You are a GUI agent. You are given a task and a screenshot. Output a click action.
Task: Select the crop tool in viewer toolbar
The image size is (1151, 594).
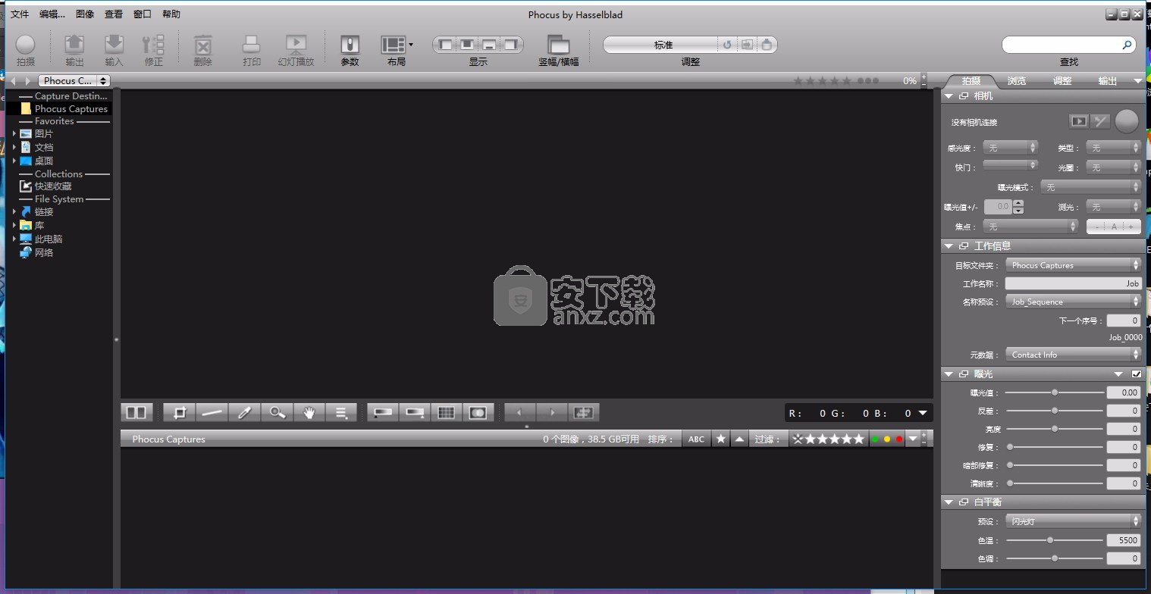click(x=179, y=412)
